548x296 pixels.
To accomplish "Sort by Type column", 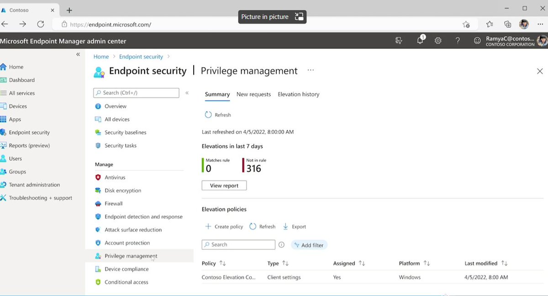I will [278, 264].
